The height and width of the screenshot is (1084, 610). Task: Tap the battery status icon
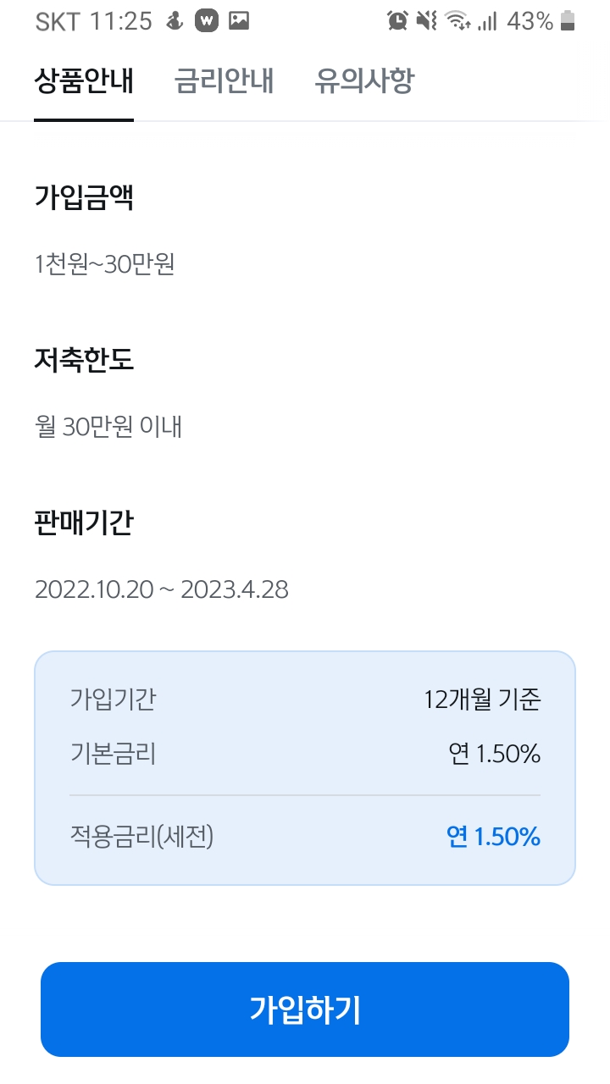coord(568,21)
